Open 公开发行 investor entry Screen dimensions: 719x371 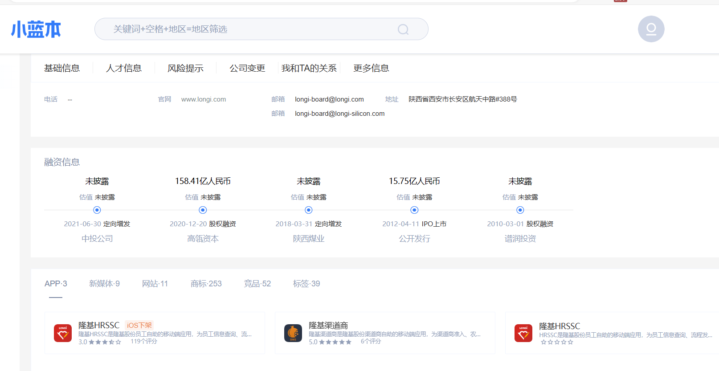click(x=414, y=239)
